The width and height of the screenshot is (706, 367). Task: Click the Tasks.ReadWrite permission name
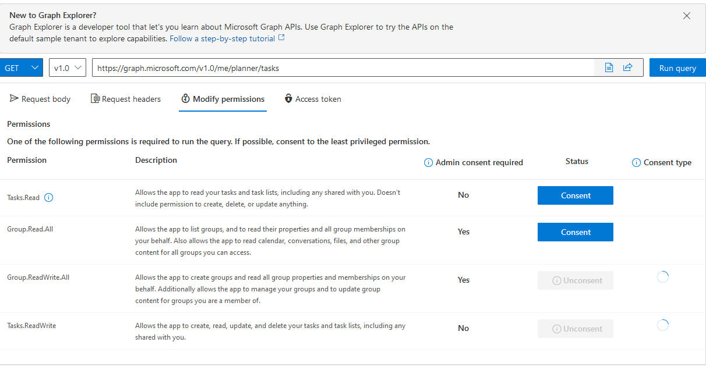tap(31, 326)
